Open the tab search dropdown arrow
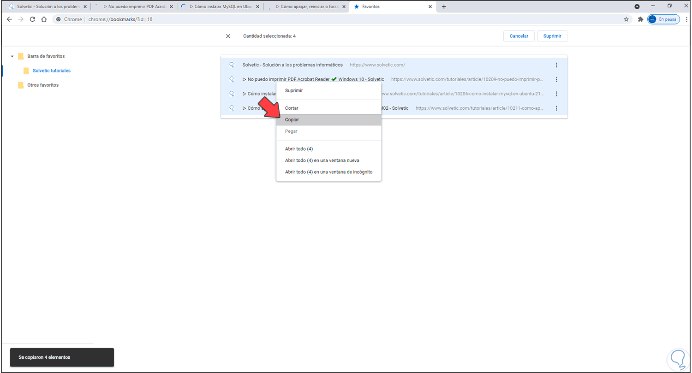Viewport: 692px width, 373px height. (x=637, y=6)
